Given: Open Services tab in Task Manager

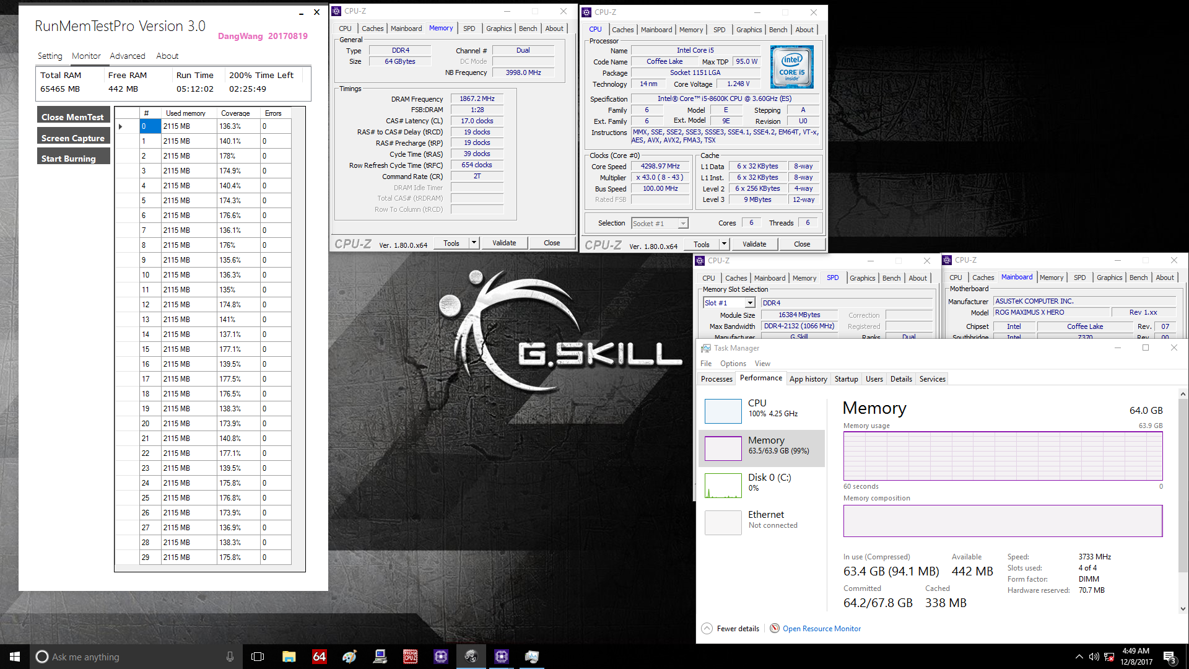Looking at the screenshot, I should [x=932, y=379].
